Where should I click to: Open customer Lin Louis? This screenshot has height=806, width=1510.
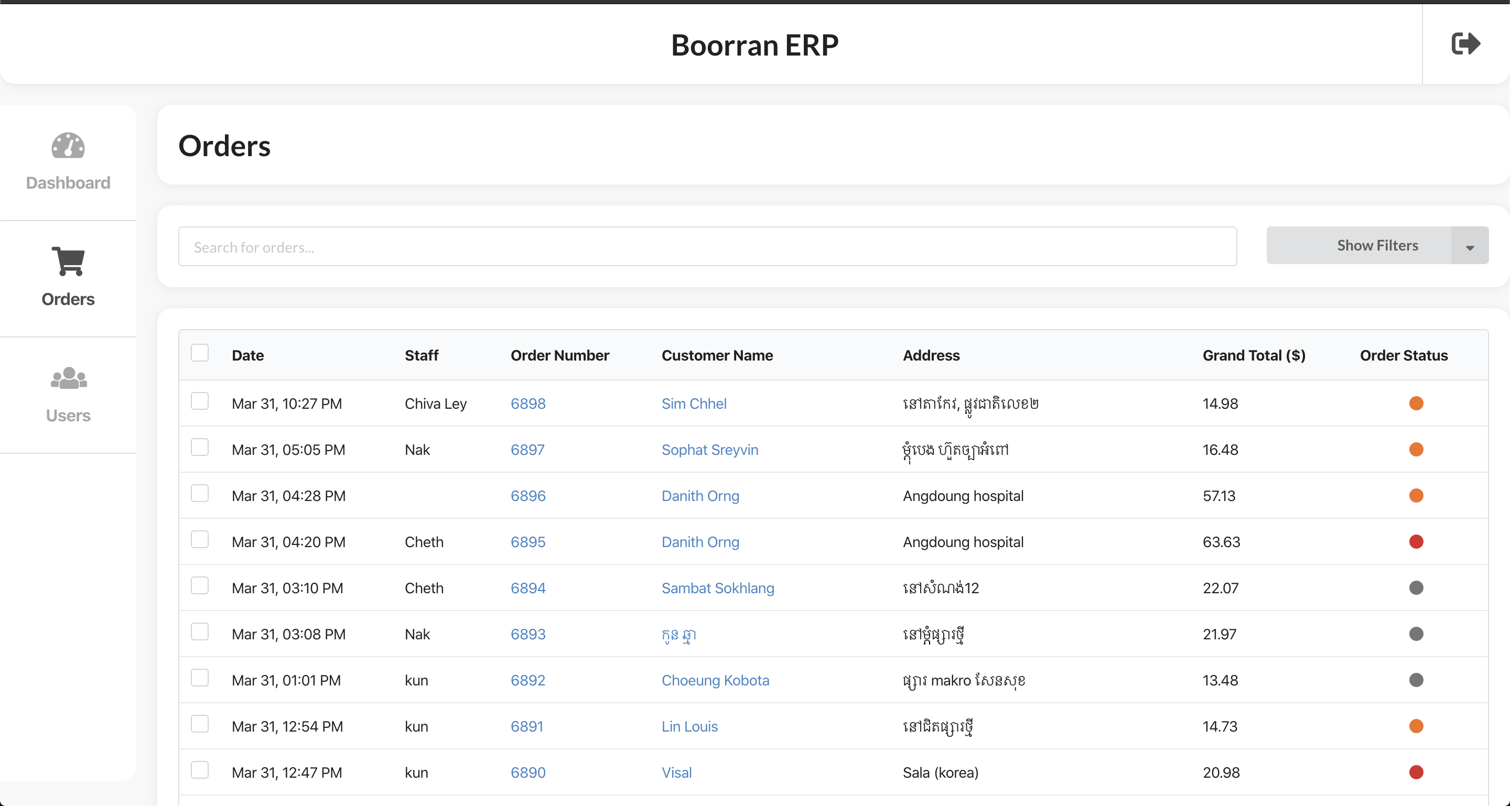(x=690, y=726)
